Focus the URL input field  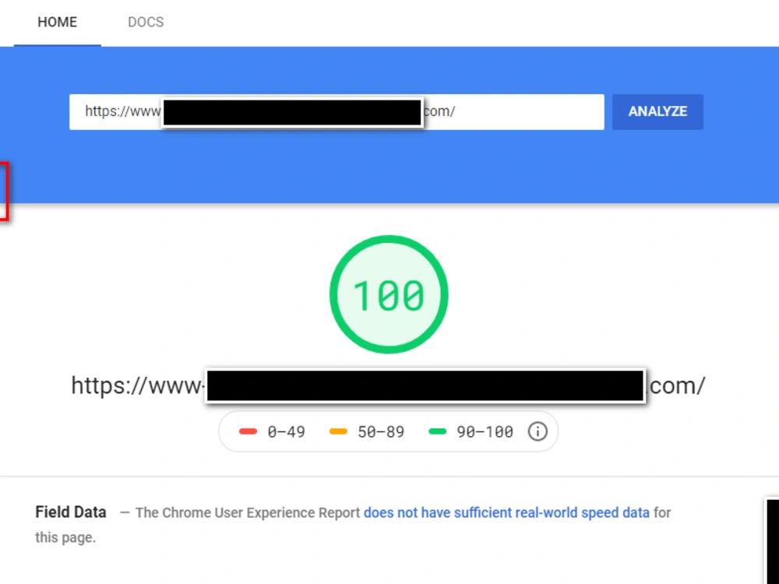coord(337,111)
